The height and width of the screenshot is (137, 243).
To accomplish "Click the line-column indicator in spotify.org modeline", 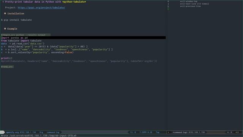I will click(x=133, y=132).
